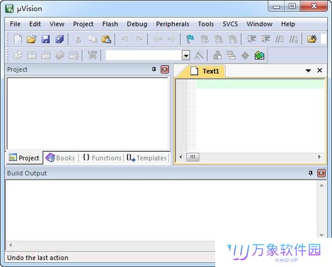Click the editor scrollbar right arrow

pos(320,157)
